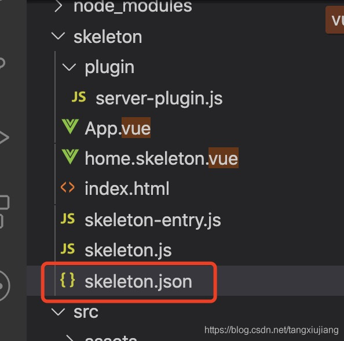This screenshot has width=344, height=341.
Task: Open index.html in the editor
Action: 127,188
